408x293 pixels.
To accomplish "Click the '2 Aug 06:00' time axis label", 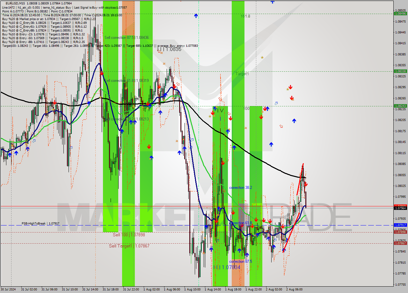I will click(x=294, y=289).
